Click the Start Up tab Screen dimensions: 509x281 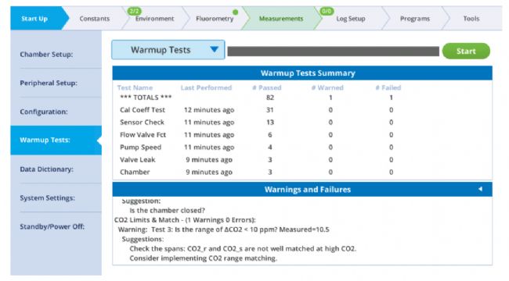tap(34, 19)
